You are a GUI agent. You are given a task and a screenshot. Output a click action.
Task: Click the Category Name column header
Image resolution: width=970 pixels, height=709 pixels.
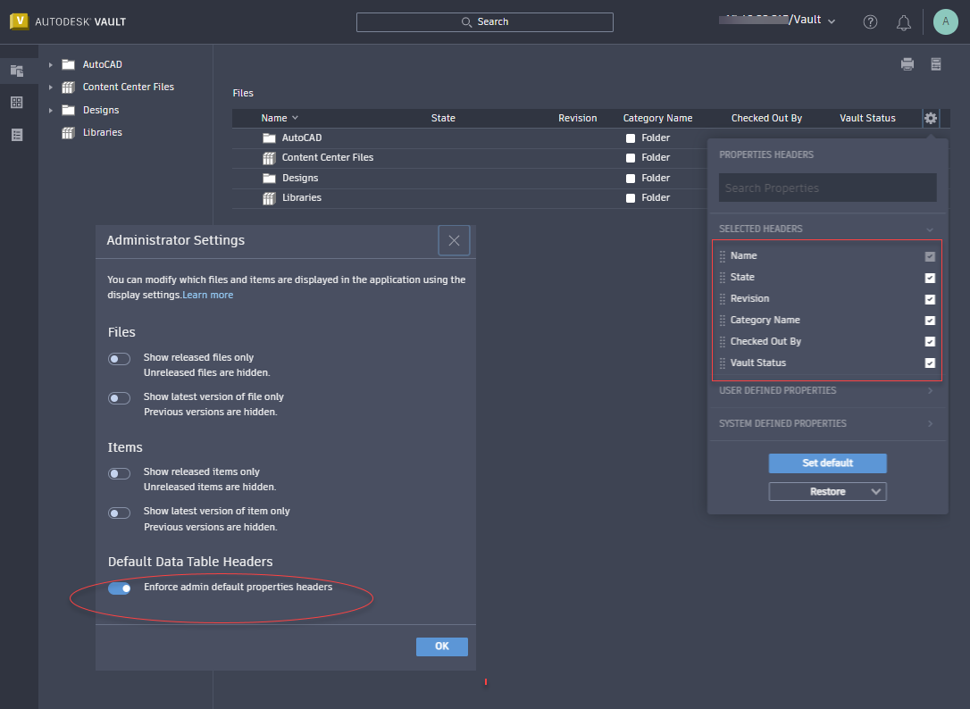point(657,118)
